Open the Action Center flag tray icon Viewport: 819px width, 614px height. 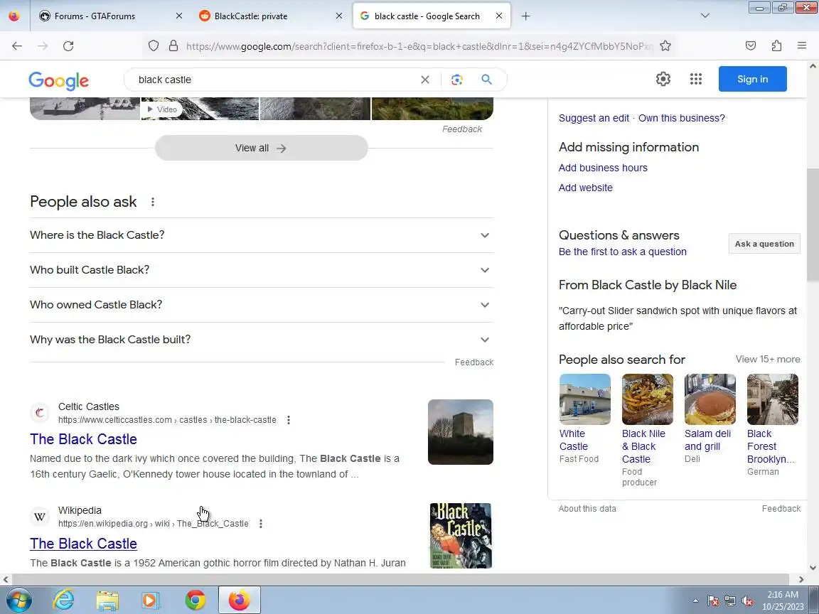tap(713, 601)
